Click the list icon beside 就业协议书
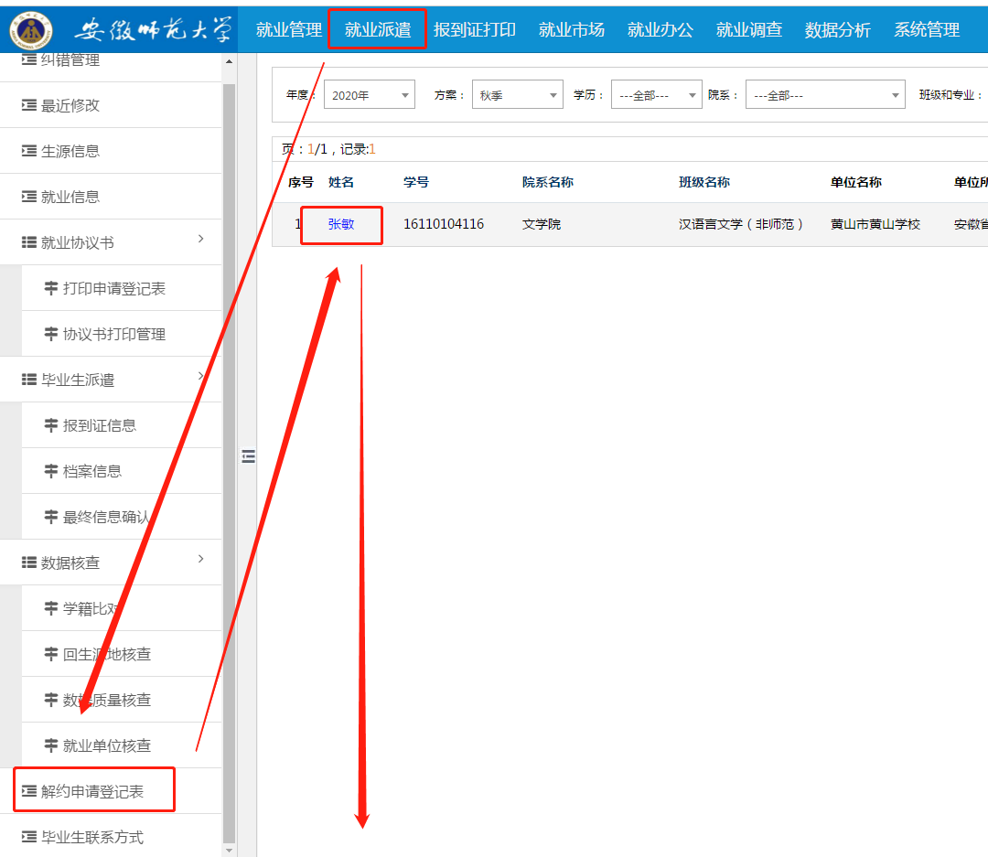 coord(29,242)
